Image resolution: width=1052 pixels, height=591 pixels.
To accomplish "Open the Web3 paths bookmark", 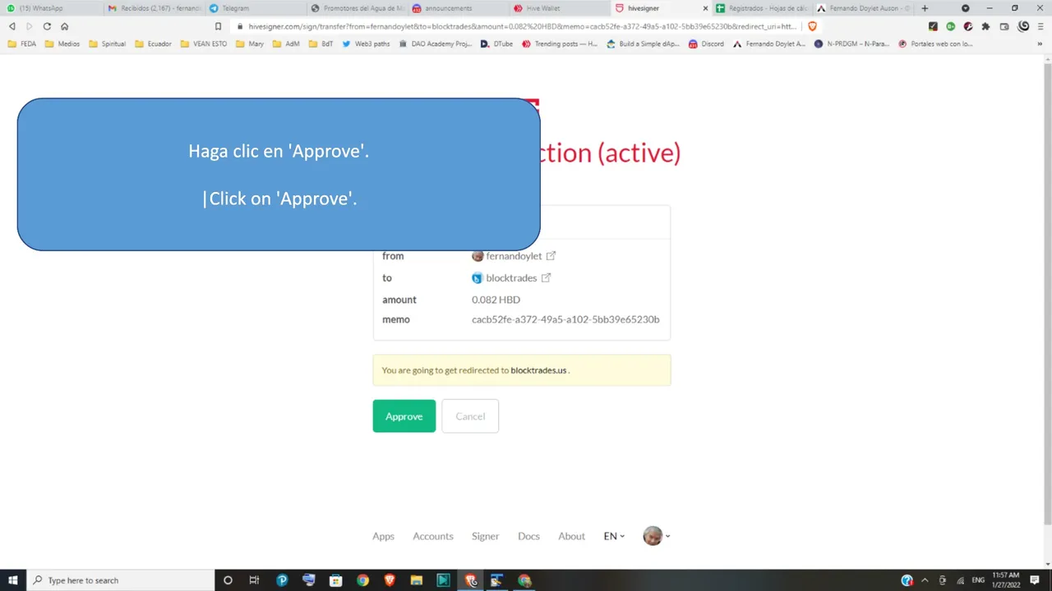I will (x=366, y=44).
